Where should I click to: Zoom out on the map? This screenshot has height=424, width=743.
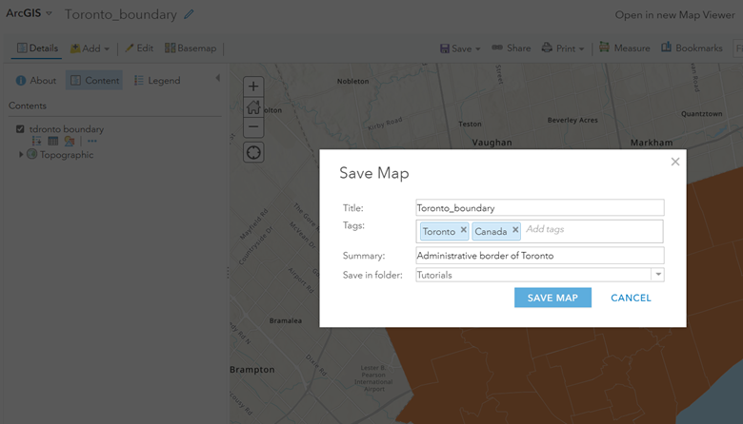tap(253, 127)
